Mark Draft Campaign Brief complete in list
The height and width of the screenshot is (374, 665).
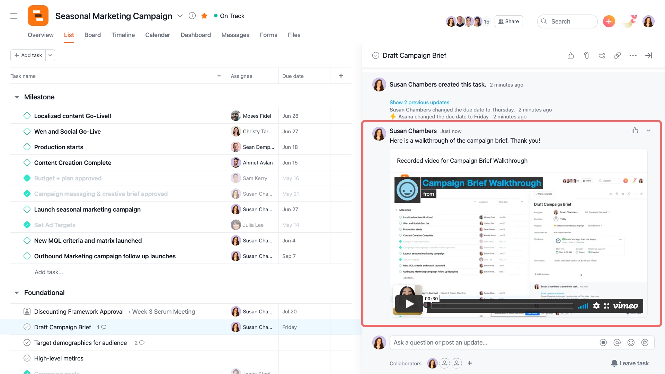coord(27,327)
